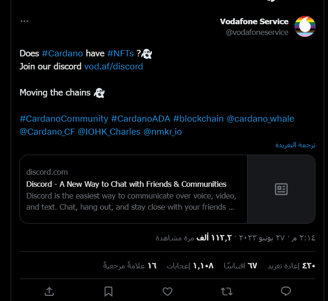Viewport: 328px width, 301px height.
Task: Open the Vodafone Service display name
Action: point(254,21)
